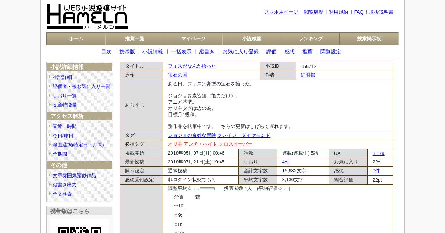Click お気に入り登録 in the submenu
Image resolution: width=445 pixels, height=233 pixels.
tap(241, 52)
